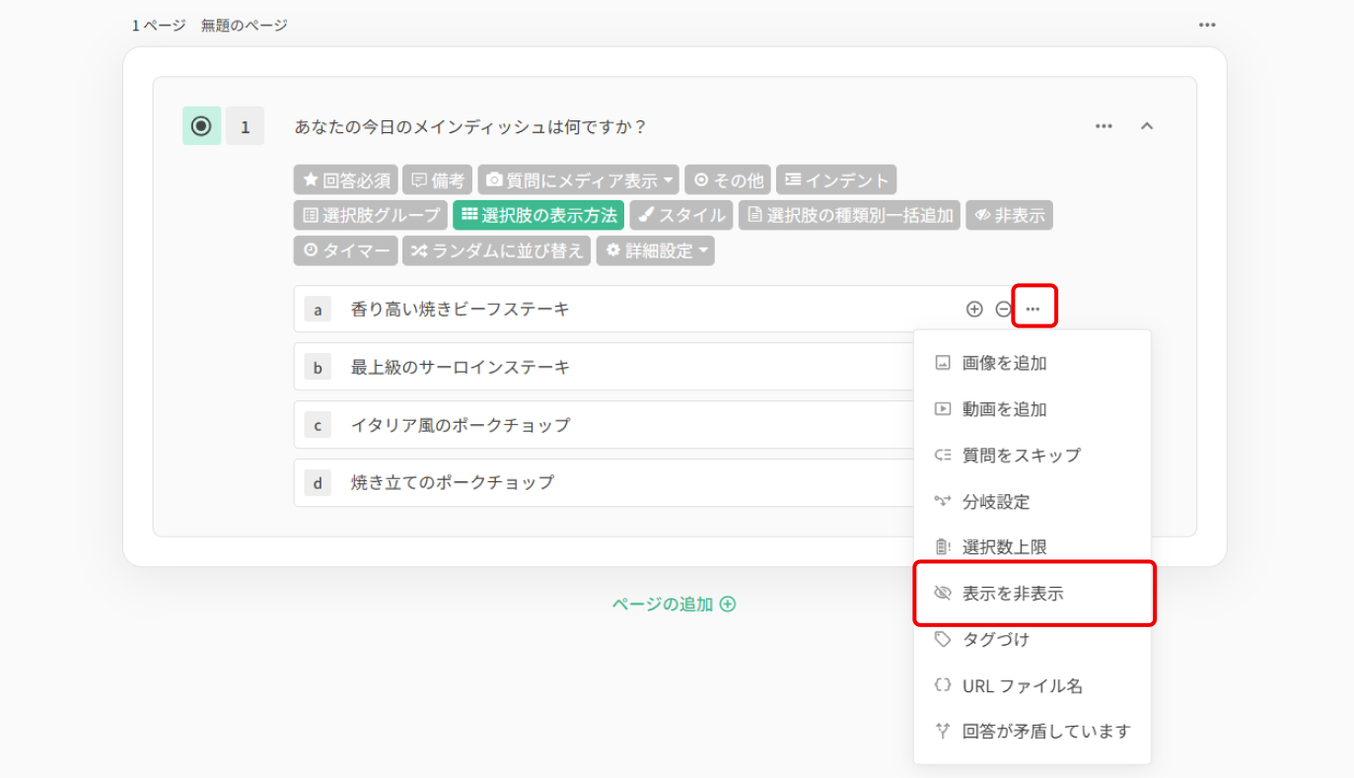
Task: Select 画像を追加 from the menu
Action: pos(1033,363)
